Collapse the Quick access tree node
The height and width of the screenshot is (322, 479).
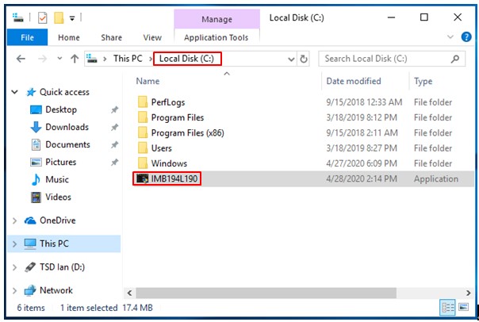(14, 92)
